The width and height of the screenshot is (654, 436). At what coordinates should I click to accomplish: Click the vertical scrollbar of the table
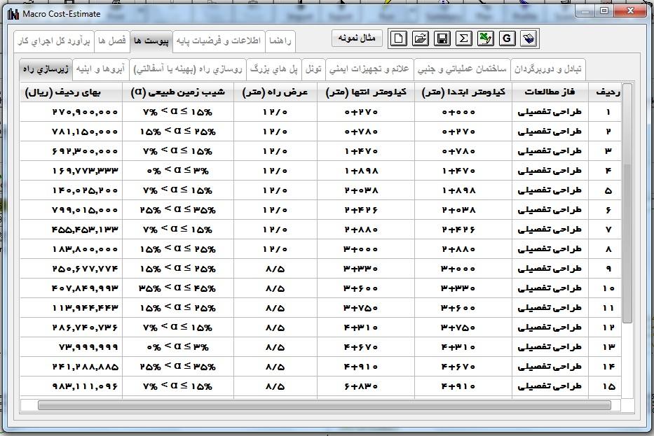coord(627,244)
